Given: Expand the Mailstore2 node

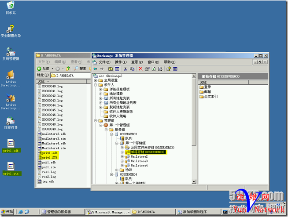Looking at the screenshot, I should coord(122,156).
